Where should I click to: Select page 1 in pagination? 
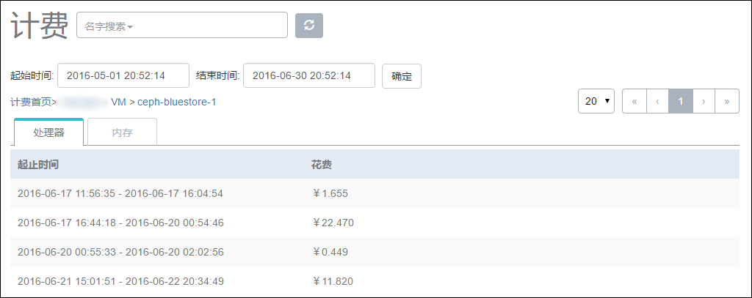click(x=681, y=101)
